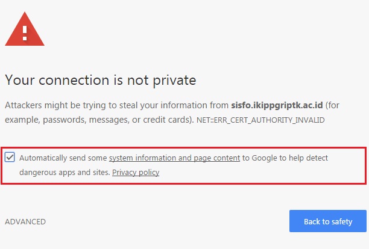The height and width of the screenshot is (249, 369).
Task: Open the Privacy policy link
Action: [x=136, y=173]
